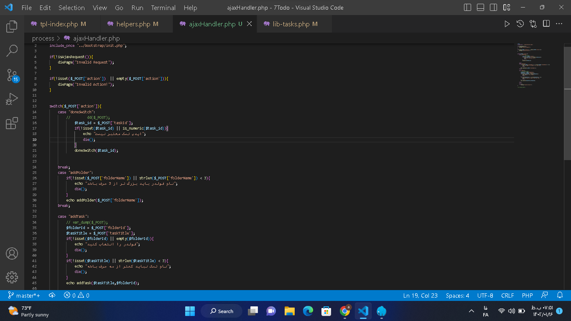Open changes compare icon in editor toolbar

click(x=533, y=24)
